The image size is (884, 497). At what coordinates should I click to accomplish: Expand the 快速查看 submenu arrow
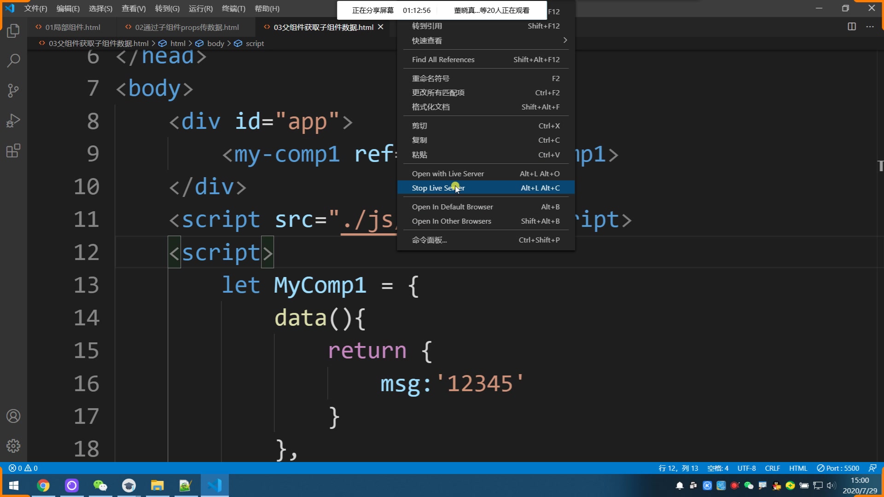565,40
